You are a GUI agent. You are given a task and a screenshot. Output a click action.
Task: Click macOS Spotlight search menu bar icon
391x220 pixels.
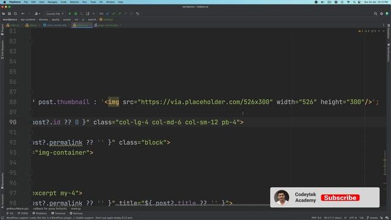point(354,2)
